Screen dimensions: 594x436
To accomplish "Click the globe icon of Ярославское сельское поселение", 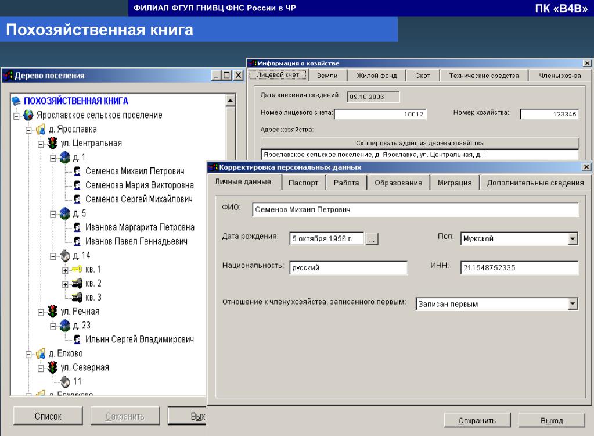I will click(28, 115).
